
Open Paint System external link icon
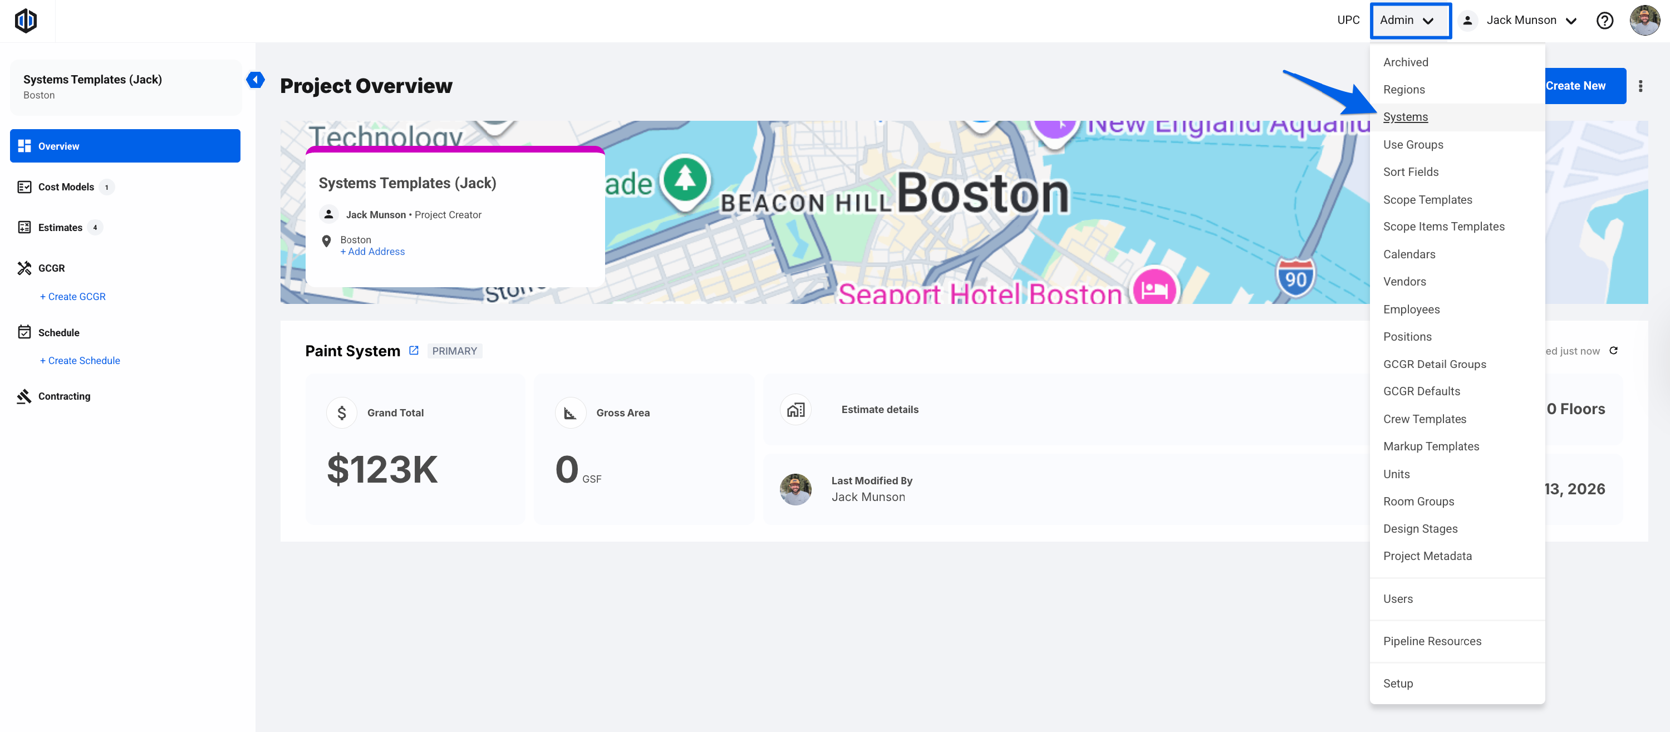click(414, 351)
